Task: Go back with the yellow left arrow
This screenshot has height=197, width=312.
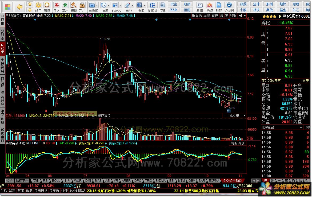Action: (x=19, y=7)
